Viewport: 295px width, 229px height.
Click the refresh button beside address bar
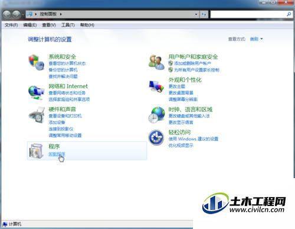point(204,14)
